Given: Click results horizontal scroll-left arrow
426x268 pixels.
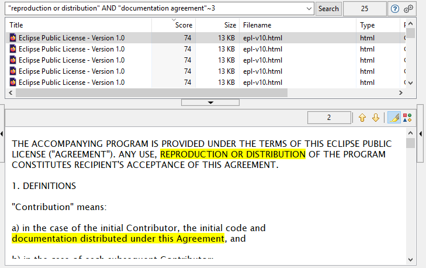Looking at the screenshot, I should click(x=11, y=93).
